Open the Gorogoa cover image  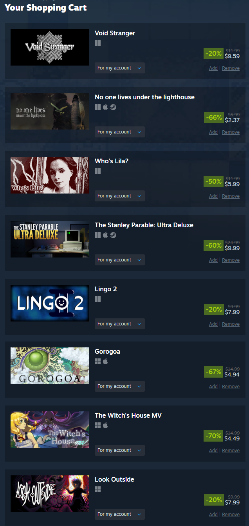[50, 365]
